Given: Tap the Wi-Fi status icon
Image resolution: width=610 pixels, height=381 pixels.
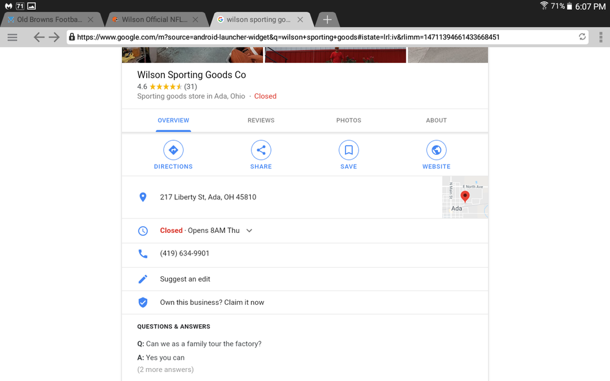Looking at the screenshot, I should point(544,5).
